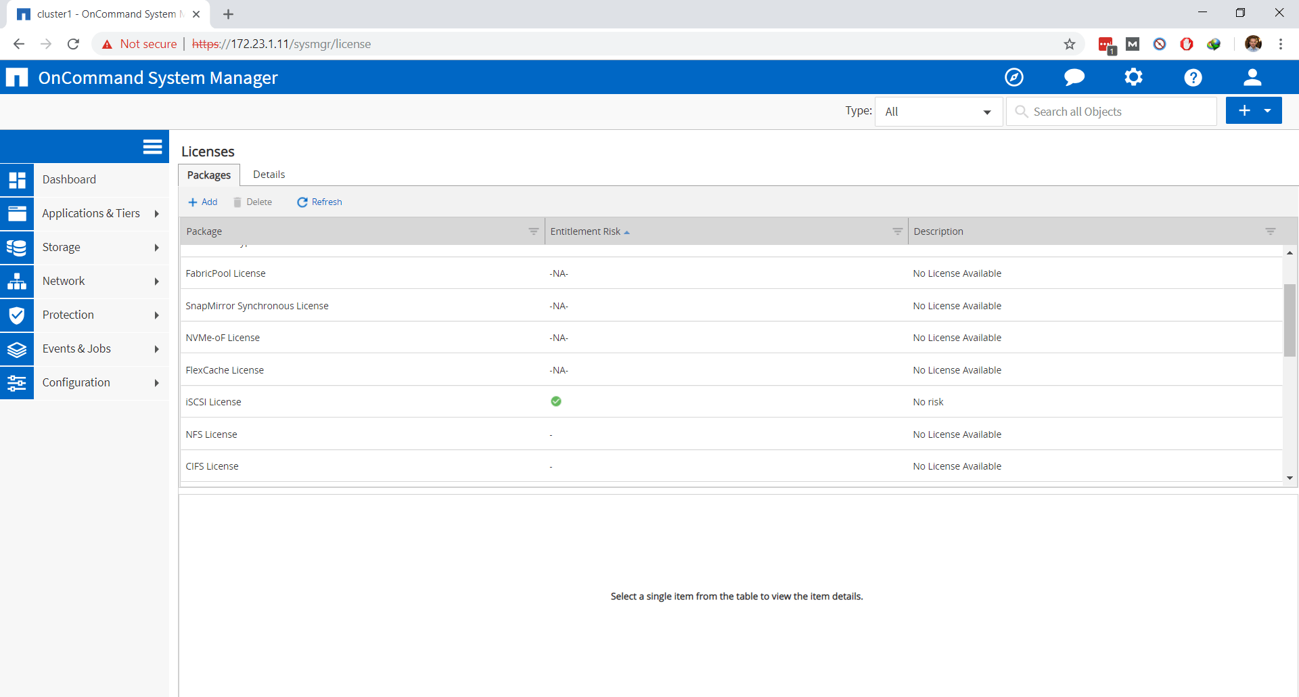Click the help question mark icon
Viewport: 1299px width, 697px height.
click(x=1193, y=77)
